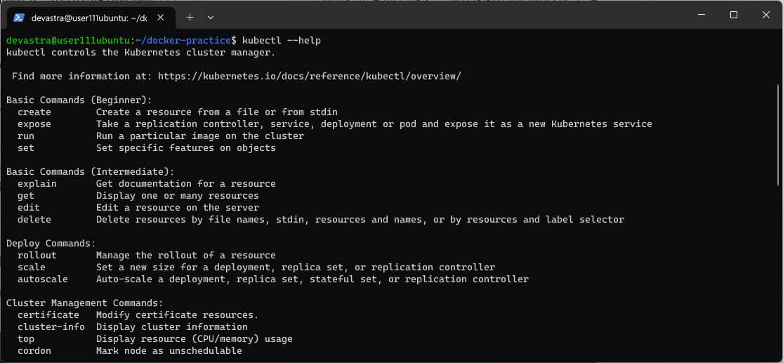783x363 pixels.
Task: Click the 'run' command name
Action: 26,136
